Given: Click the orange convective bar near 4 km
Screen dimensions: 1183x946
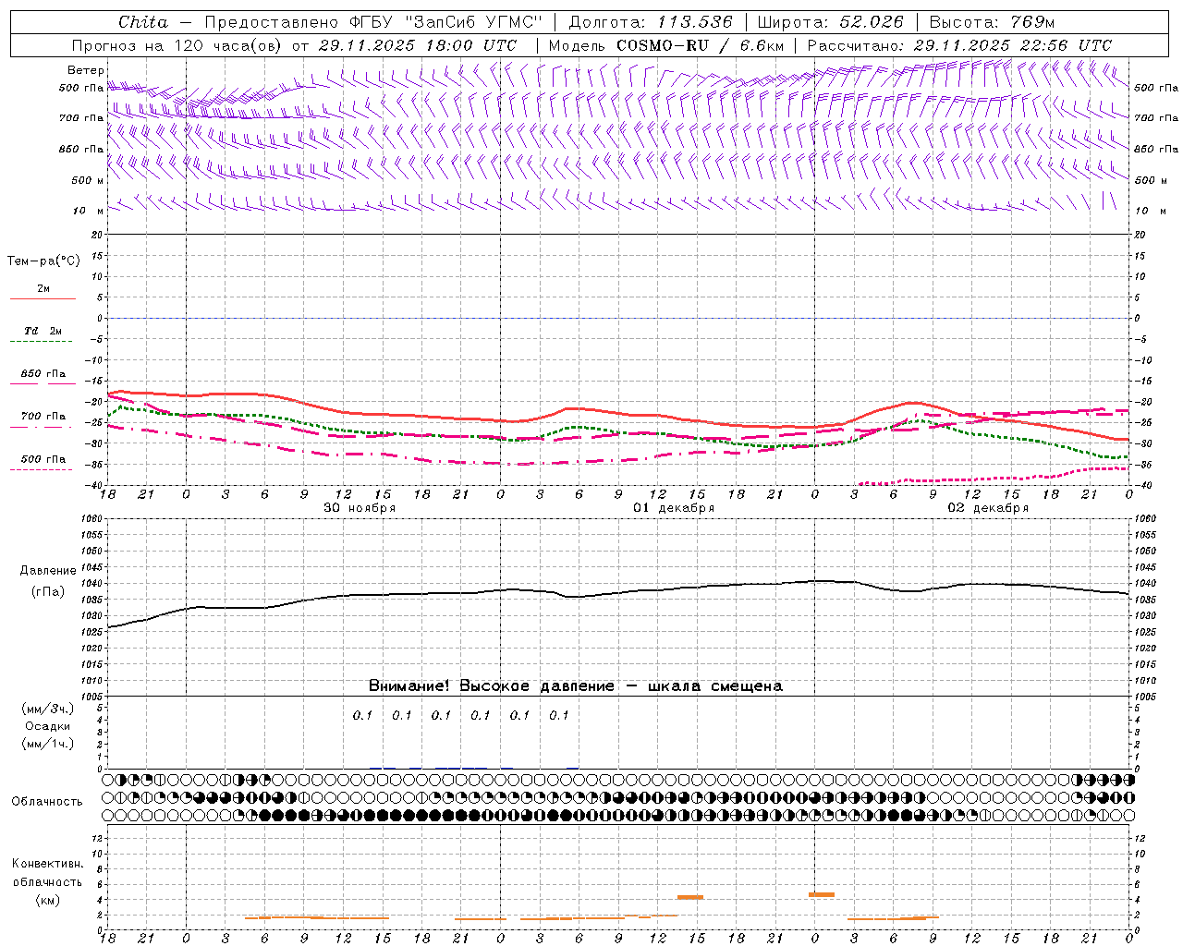Looking at the screenshot, I should click(x=690, y=897).
